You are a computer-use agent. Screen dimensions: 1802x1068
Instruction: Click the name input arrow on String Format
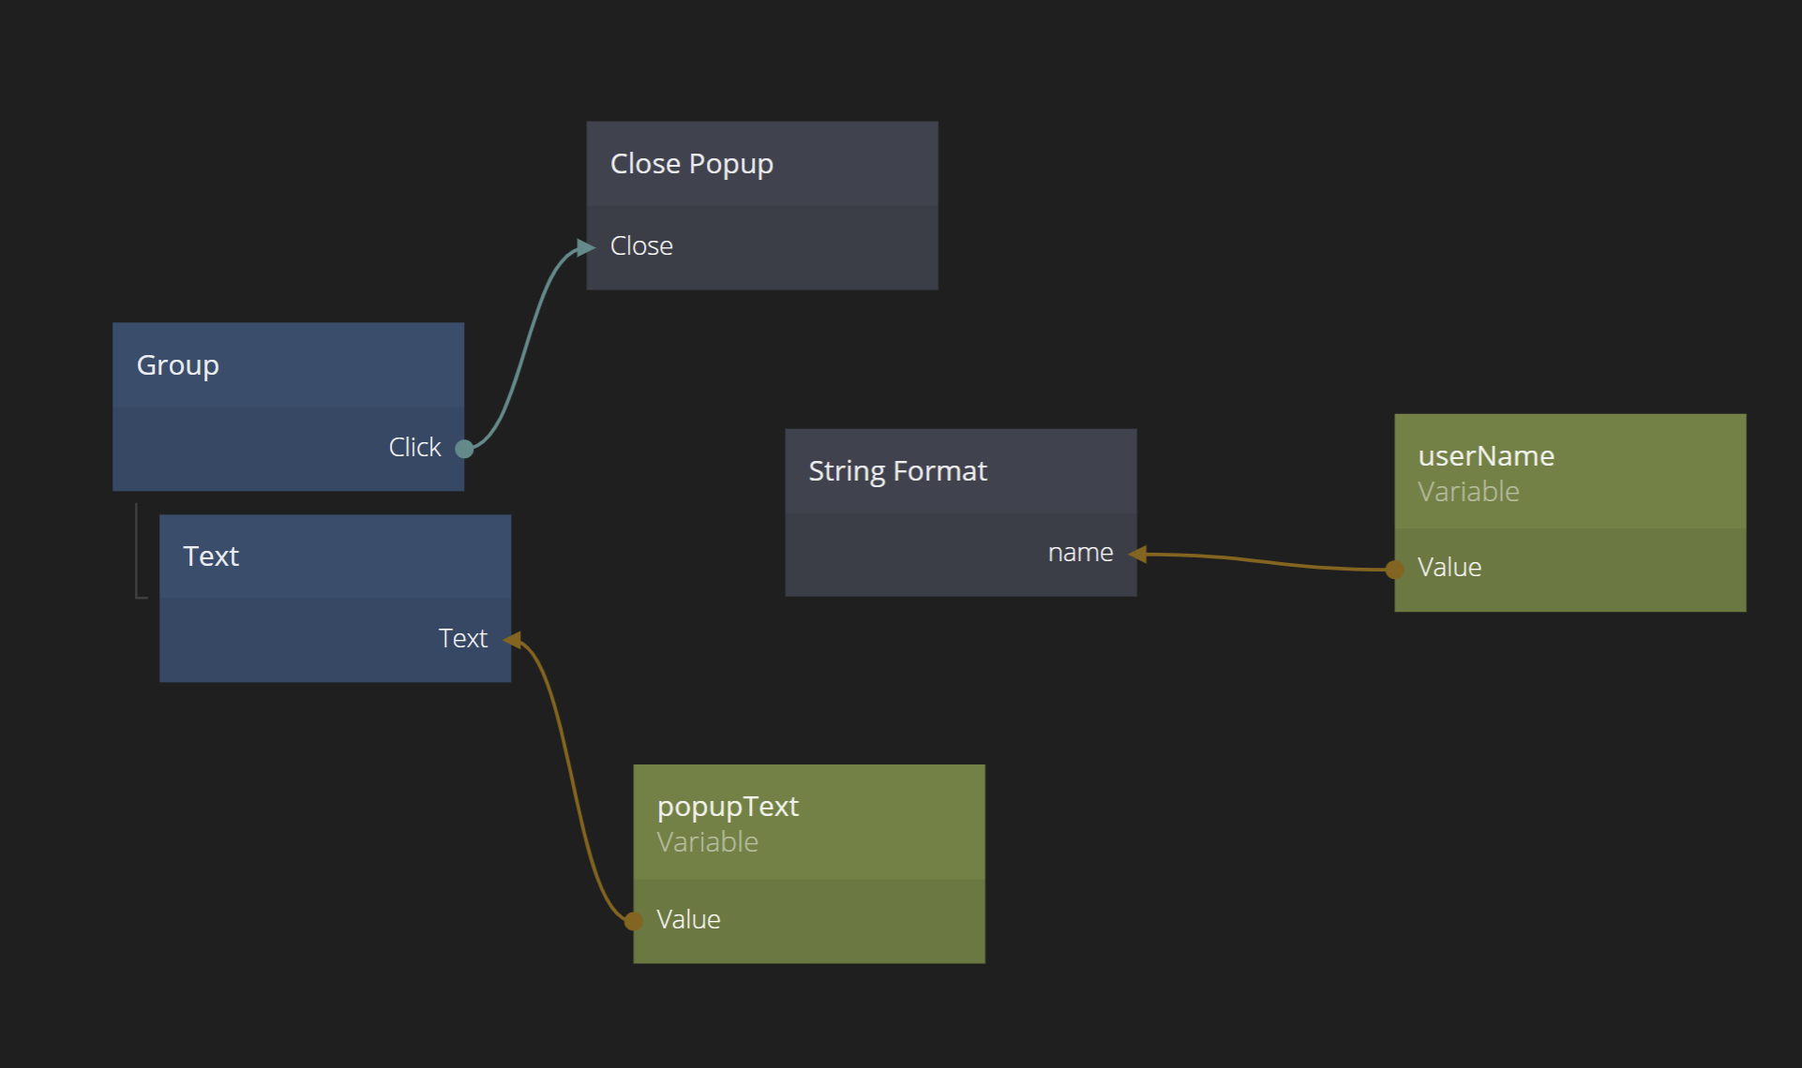[1137, 555]
